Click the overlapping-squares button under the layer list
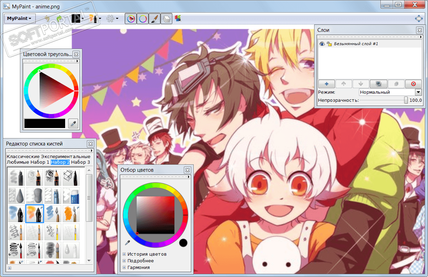 point(379,84)
